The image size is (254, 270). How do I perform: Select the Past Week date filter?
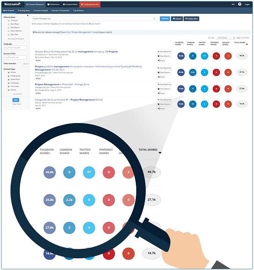[x=9, y=24]
